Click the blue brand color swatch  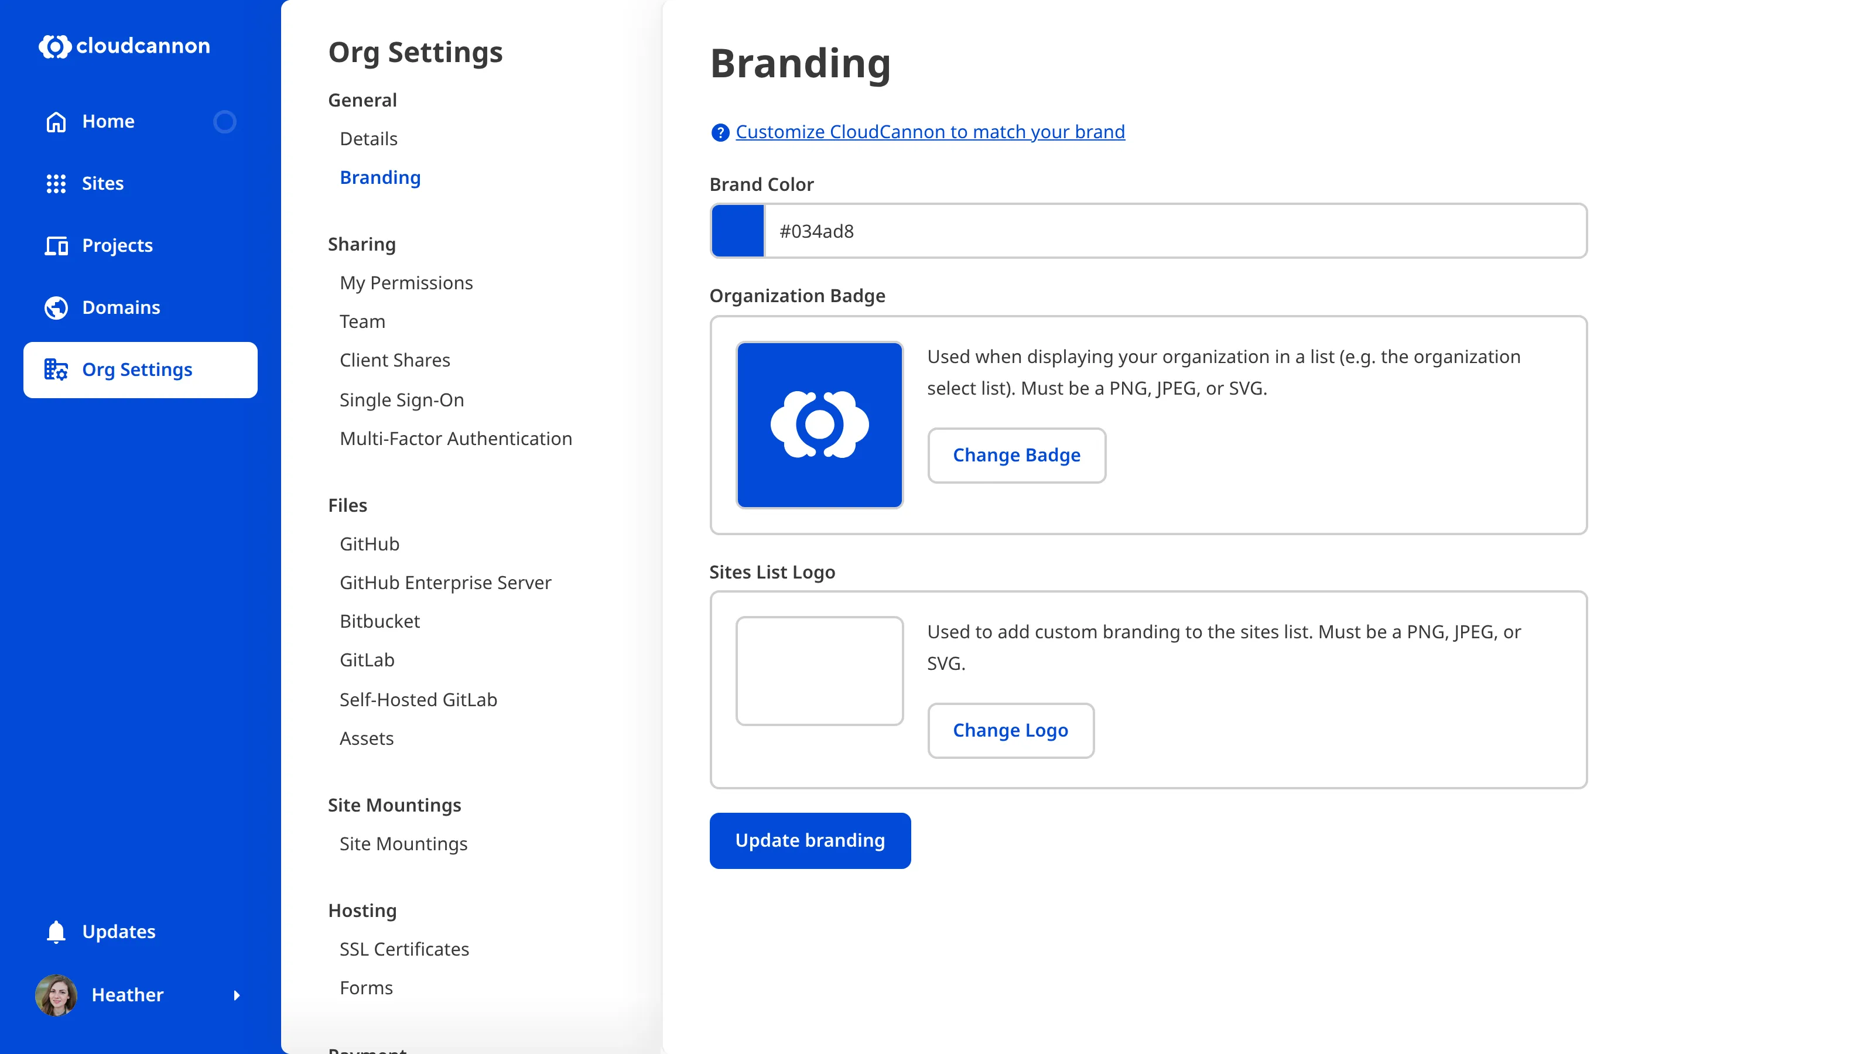point(738,231)
